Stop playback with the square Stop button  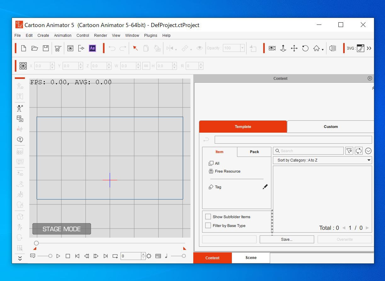68,256
